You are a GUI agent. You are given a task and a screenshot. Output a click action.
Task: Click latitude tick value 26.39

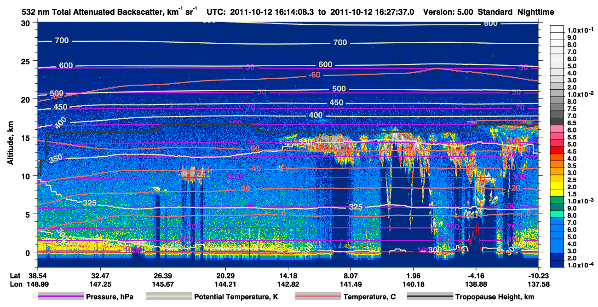pos(162,276)
